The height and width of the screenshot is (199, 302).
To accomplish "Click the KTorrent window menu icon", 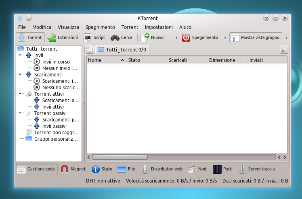I will [20, 18].
